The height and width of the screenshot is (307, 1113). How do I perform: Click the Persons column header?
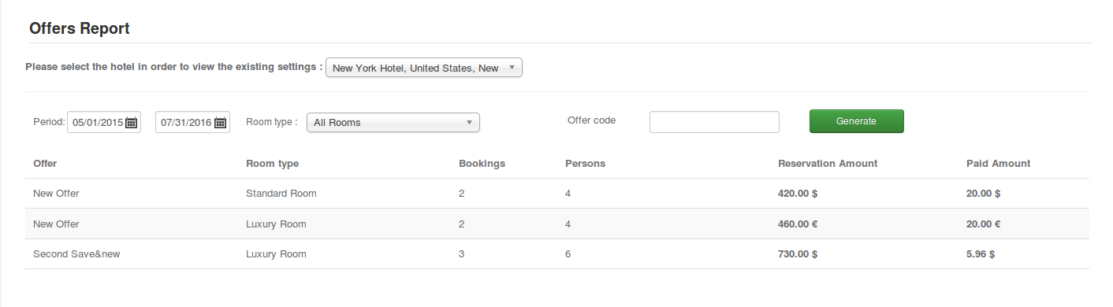585,164
